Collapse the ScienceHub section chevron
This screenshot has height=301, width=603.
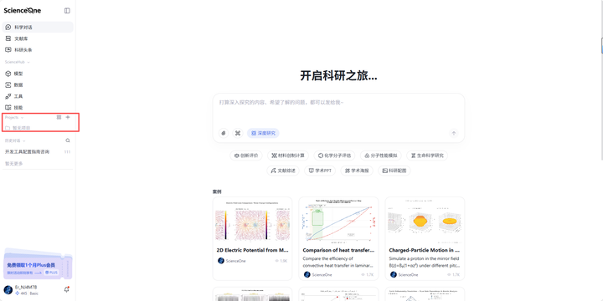click(x=28, y=62)
